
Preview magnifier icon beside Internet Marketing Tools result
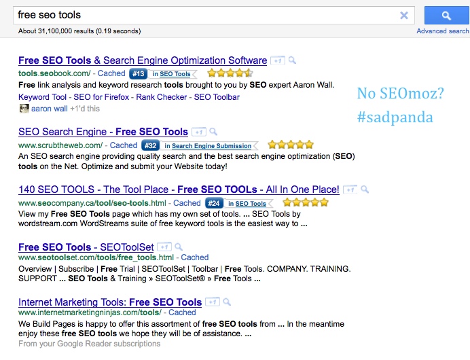pyautogui.click(x=227, y=302)
